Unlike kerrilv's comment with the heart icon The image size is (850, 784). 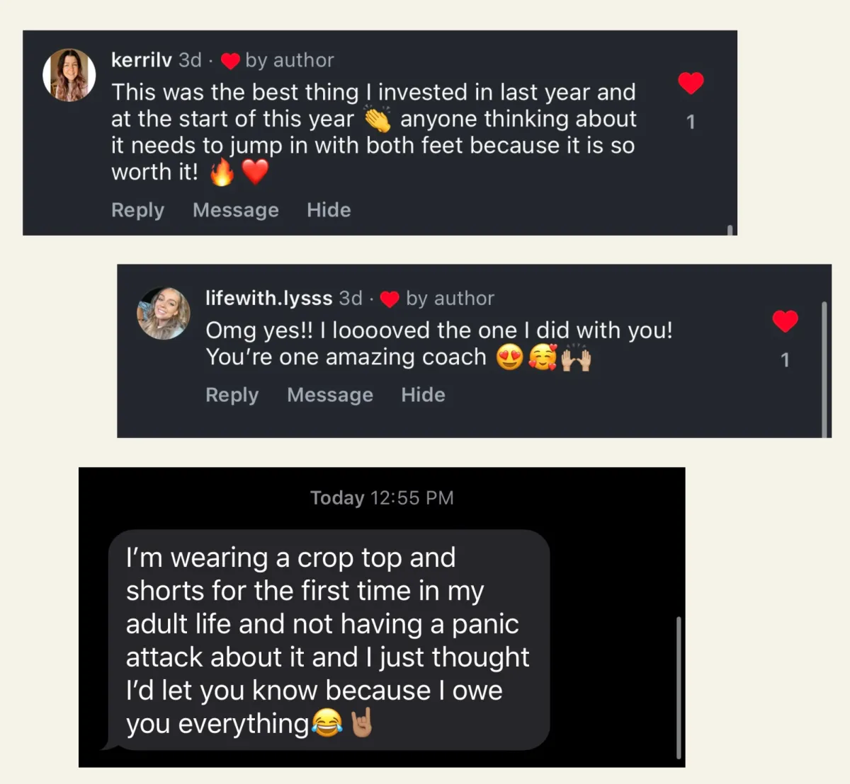(691, 83)
